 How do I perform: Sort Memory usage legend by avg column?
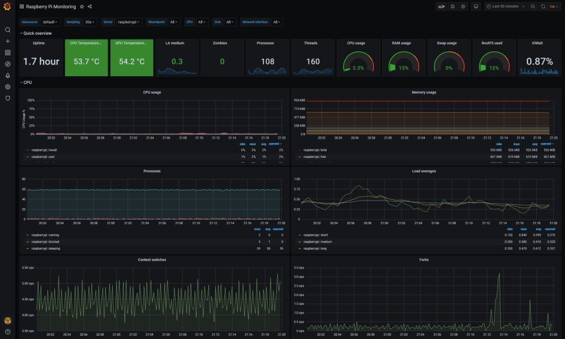pos(535,144)
